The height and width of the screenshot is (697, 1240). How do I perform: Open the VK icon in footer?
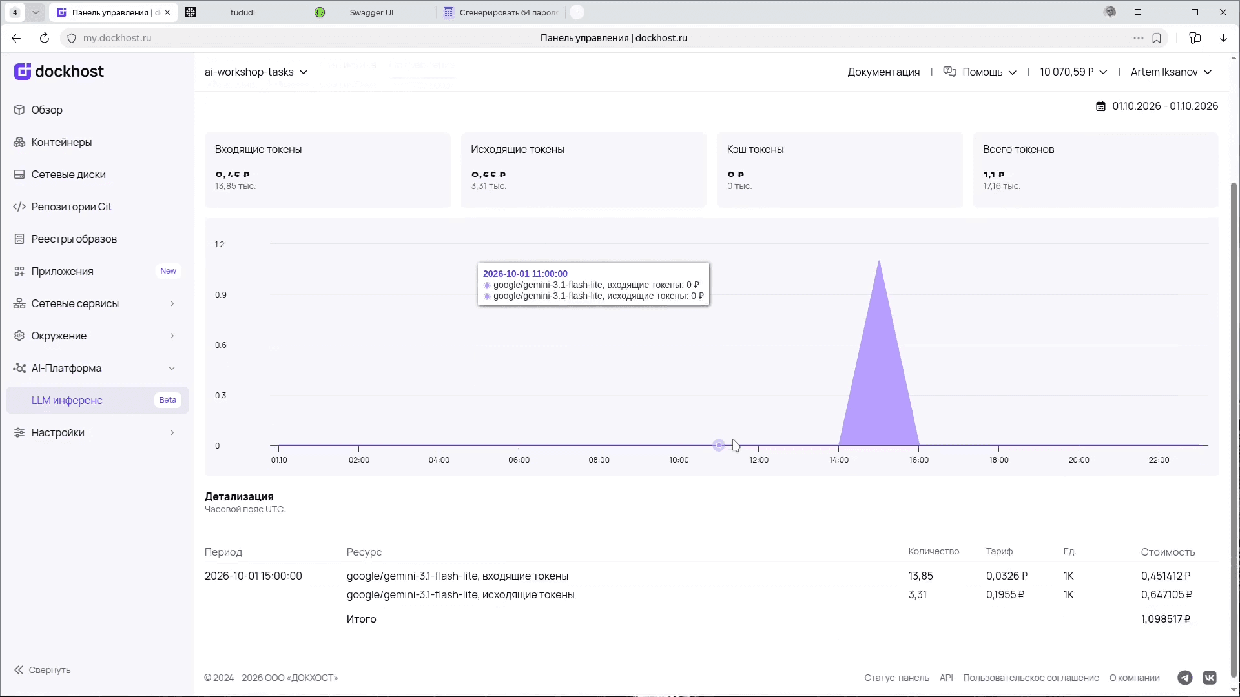click(1210, 678)
